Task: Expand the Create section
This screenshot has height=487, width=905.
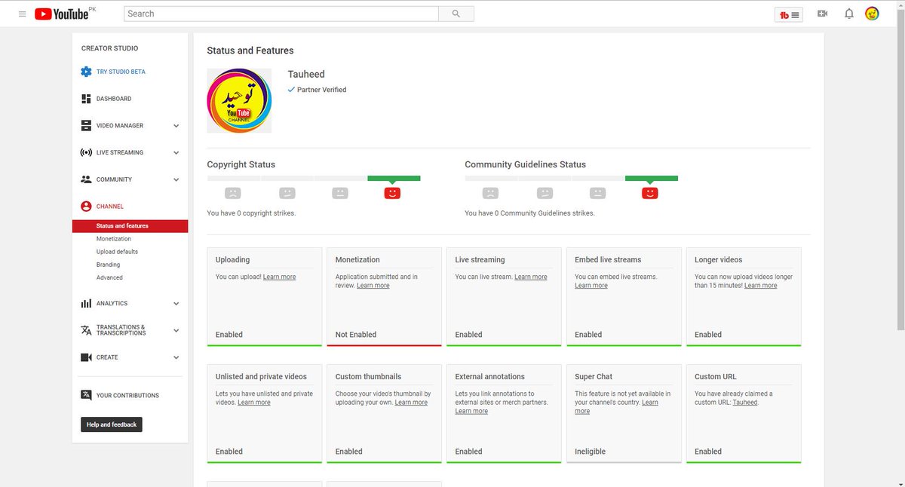Action: (176, 357)
